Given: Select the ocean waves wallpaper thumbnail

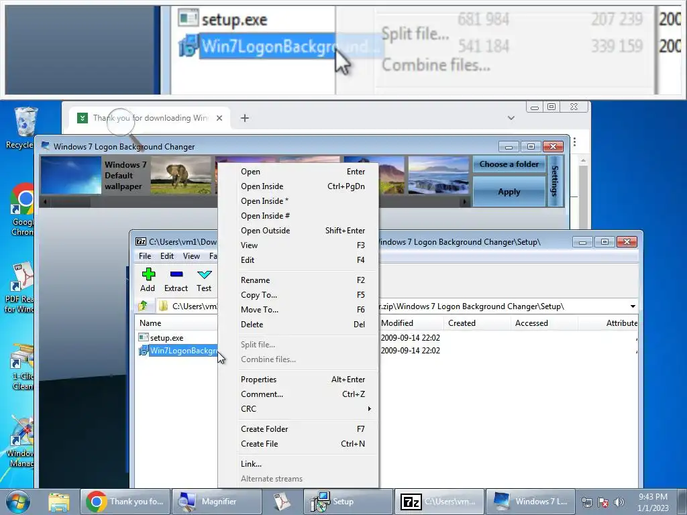Looking at the screenshot, I should (438, 175).
